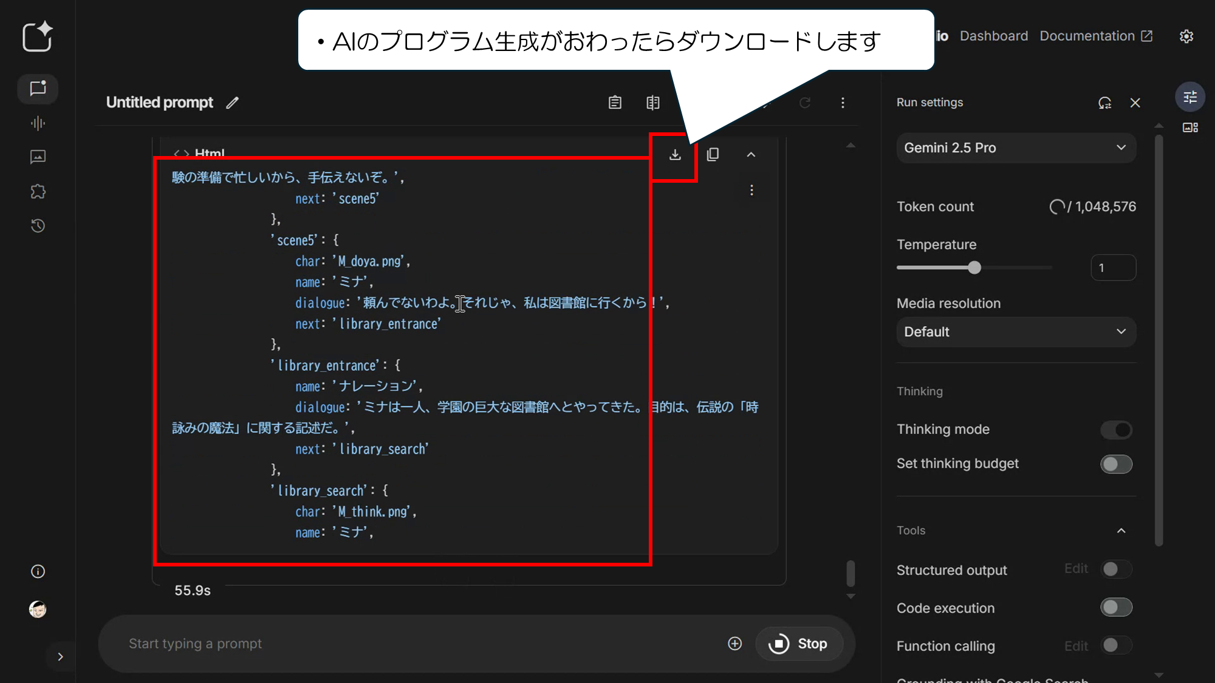Open the settings gear icon

click(1186, 36)
